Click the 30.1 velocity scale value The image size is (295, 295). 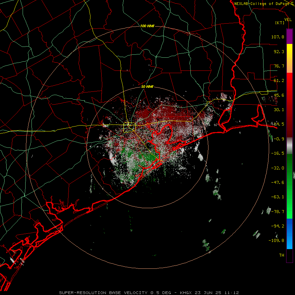279,110
